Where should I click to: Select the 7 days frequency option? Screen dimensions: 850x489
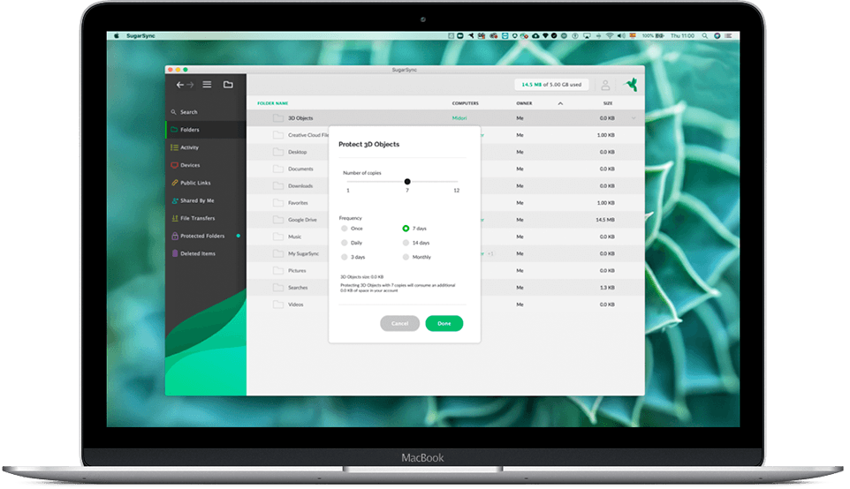pos(406,229)
